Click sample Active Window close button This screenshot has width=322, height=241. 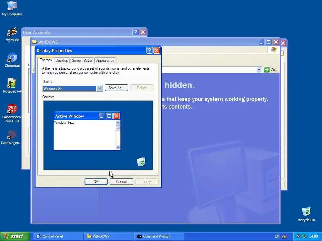[x=116, y=116]
